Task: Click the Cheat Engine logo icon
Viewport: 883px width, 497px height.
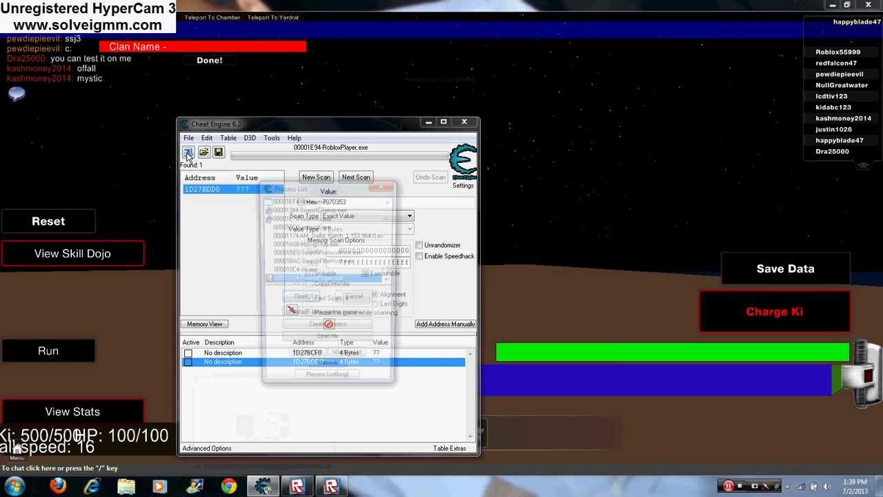Action: [x=463, y=162]
